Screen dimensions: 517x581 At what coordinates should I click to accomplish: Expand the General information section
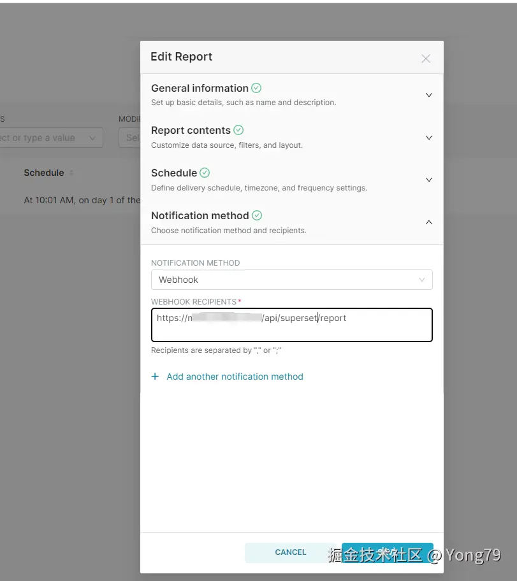point(429,95)
